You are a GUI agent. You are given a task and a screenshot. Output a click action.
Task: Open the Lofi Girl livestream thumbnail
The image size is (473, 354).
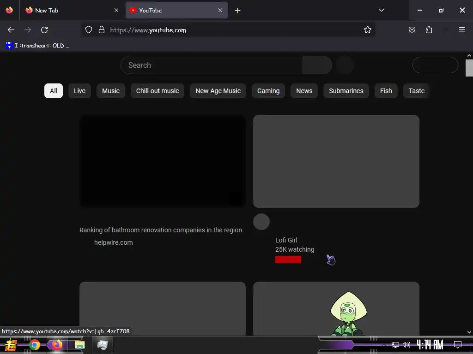336,161
